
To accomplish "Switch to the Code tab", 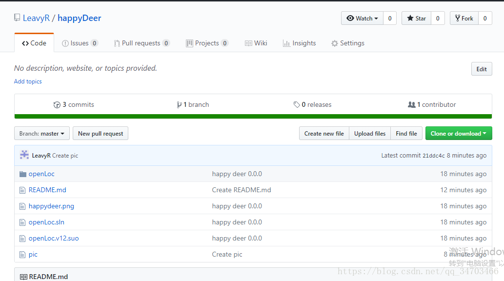I will point(34,43).
